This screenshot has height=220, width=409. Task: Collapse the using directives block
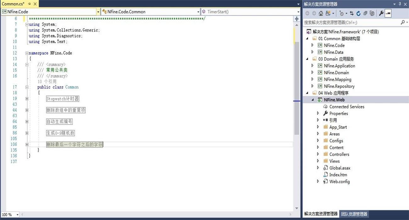pyautogui.click(x=27, y=25)
